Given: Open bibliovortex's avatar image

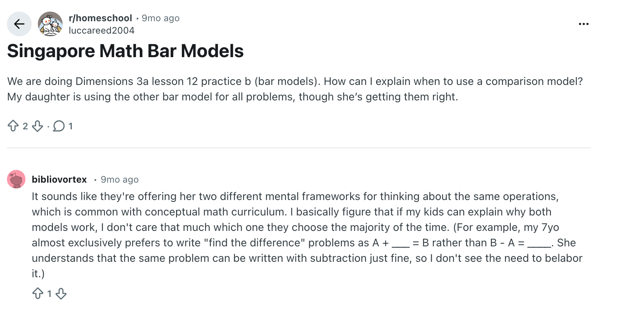Looking at the screenshot, I should point(16,179).
